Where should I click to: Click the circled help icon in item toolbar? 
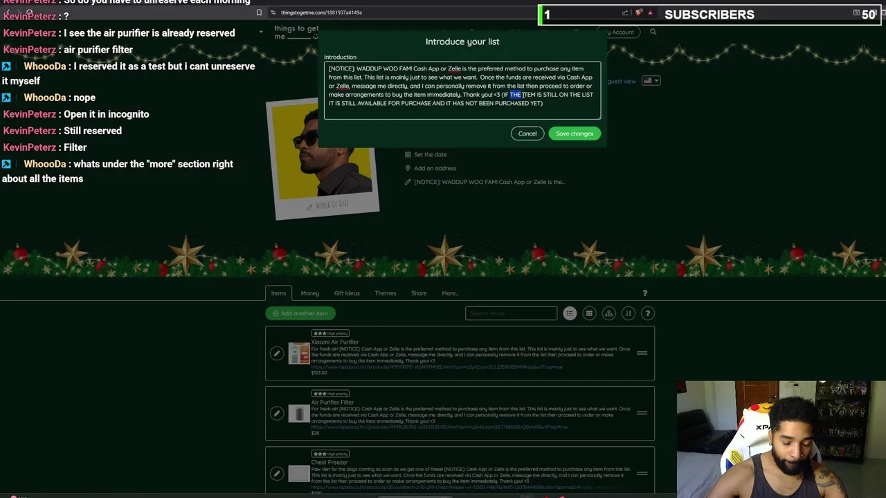coord(648,313)
